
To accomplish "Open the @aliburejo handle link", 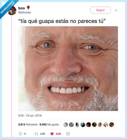I will pos(25,12).
